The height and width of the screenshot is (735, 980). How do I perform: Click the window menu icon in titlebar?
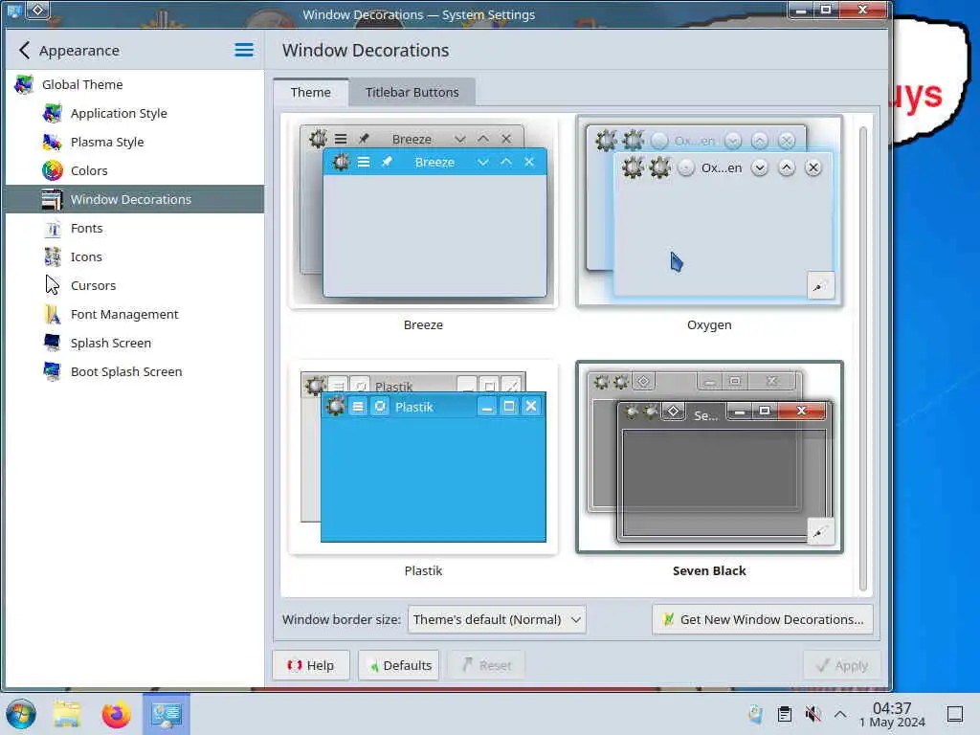pos(14,10)
